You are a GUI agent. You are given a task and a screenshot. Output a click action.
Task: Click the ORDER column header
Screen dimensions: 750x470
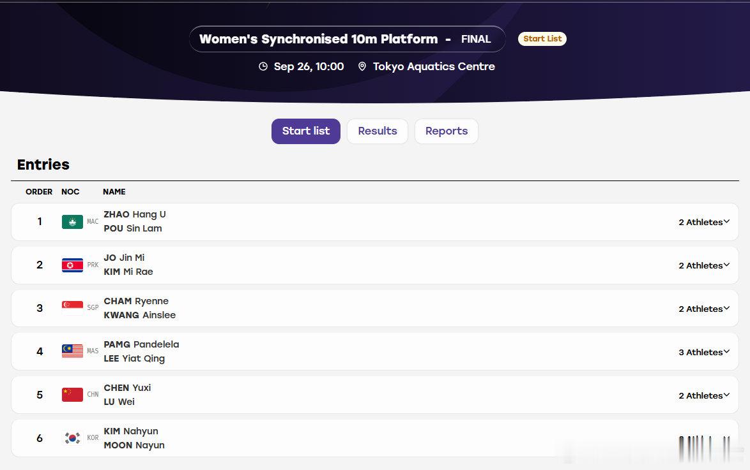(39, 191)
